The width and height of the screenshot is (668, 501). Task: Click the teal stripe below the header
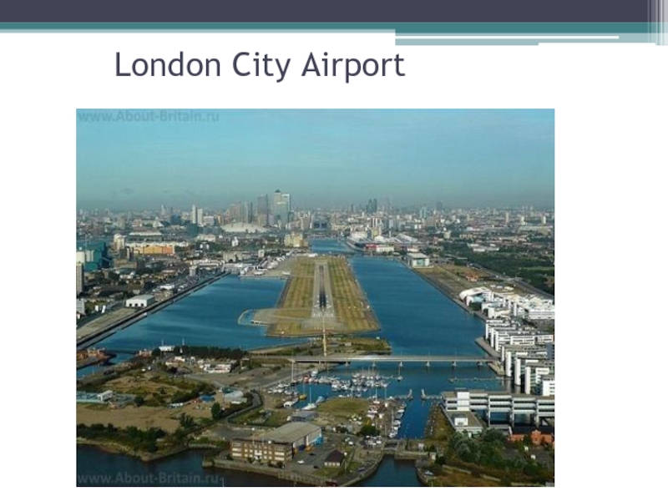click(x=324, y=26)
